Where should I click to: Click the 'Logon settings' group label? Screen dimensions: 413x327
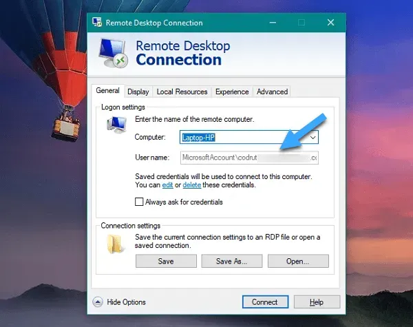pyautogui.click(x=123, y=107)
